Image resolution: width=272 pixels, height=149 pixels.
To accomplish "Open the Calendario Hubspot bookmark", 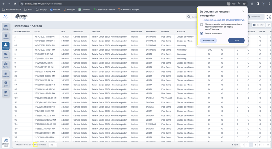I will (129, 9).
